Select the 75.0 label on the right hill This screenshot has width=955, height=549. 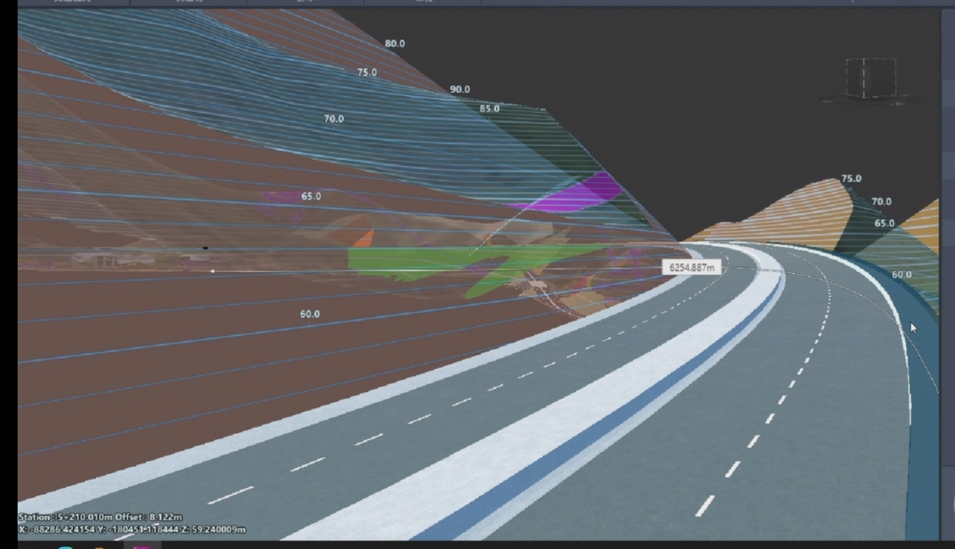(x=850, y=178)
